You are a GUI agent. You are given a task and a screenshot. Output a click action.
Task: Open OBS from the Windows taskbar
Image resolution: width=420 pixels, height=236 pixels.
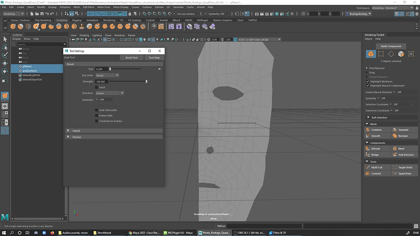(249, 233)
